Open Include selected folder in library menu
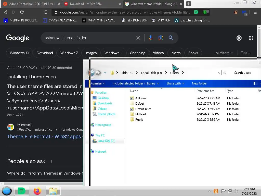The image size is (261, 196). coord(136,83)
